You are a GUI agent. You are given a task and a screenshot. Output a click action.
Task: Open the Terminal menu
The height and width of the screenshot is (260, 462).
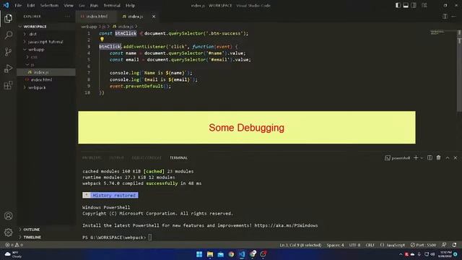pyautogui.click(x=112, y=5)
